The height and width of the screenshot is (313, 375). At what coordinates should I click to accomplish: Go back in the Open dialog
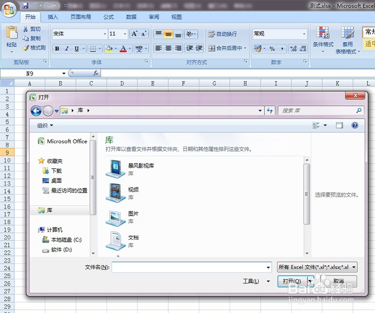(x=36, y=111)
